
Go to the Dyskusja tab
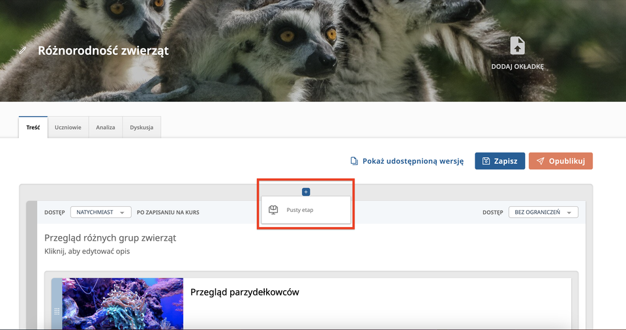(x=142, y=127)
